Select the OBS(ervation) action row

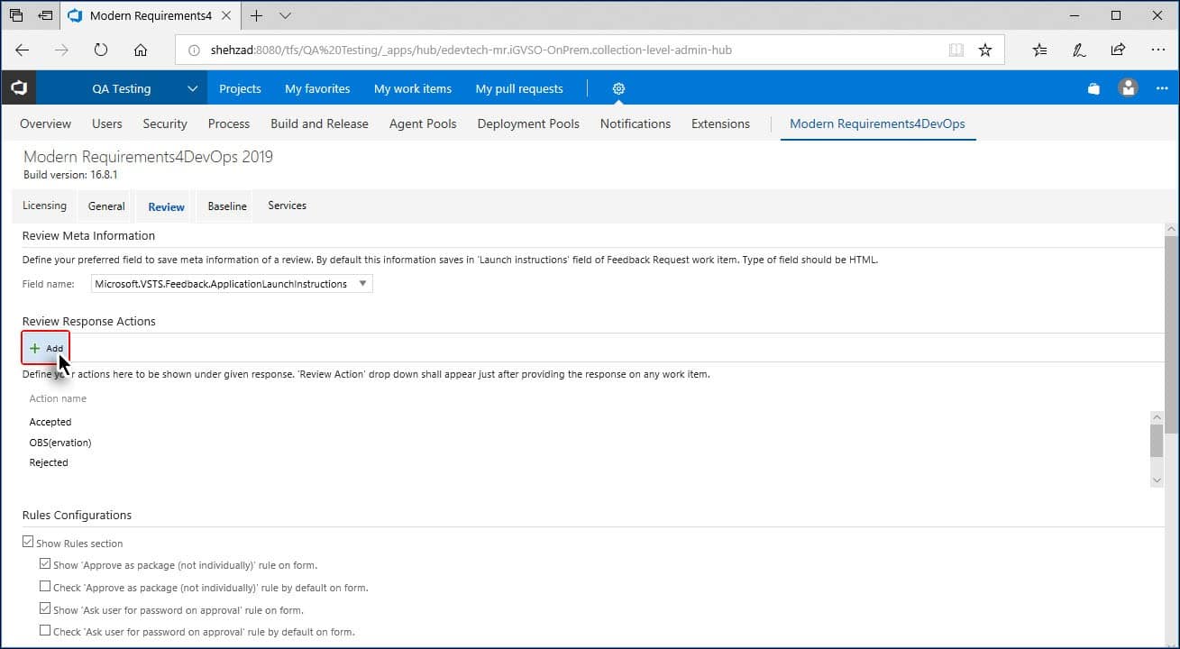pyautogui.click(x=60, y=443)
